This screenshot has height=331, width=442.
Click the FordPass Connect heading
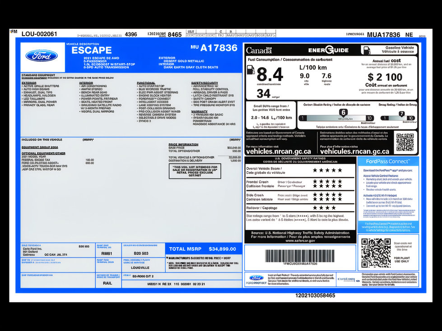[388, 161]
